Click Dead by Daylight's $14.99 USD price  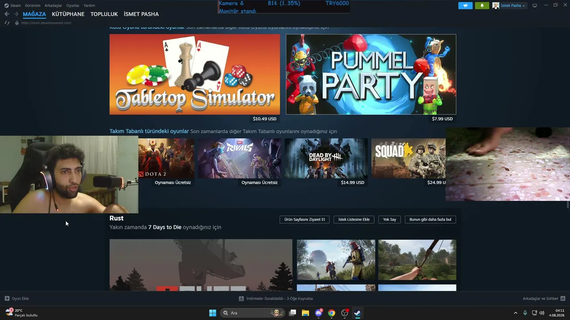352,182
